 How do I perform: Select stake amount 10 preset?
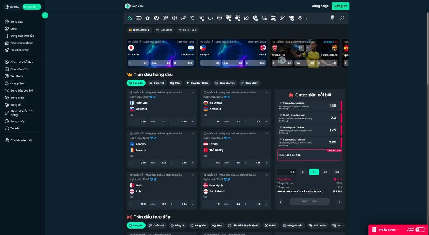(x=314, y=172)
